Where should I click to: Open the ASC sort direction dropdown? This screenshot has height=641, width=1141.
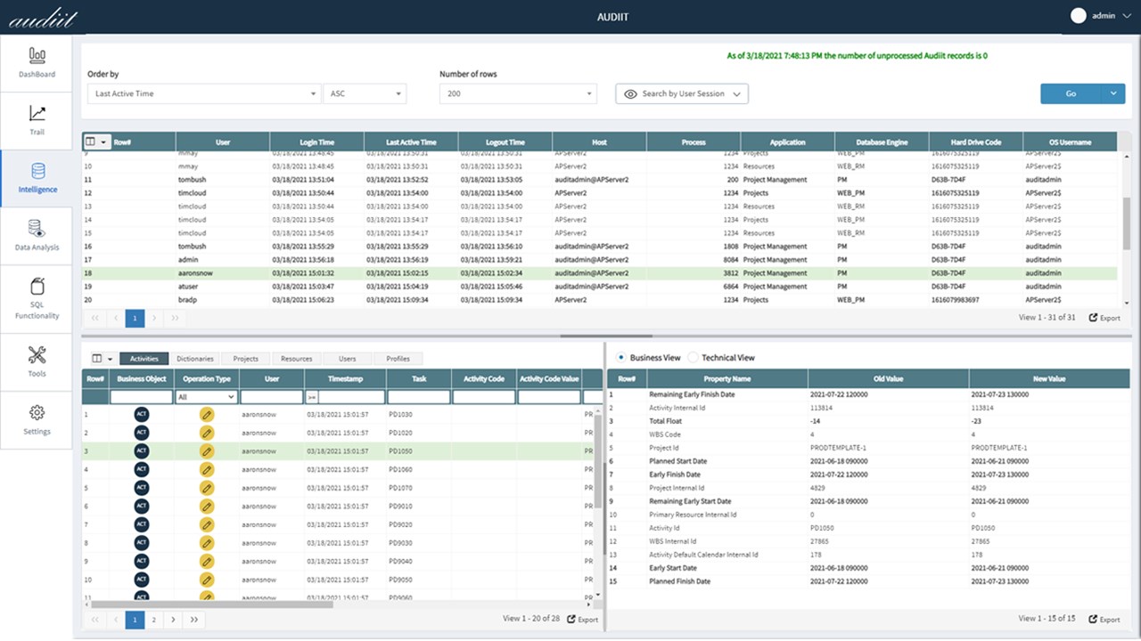tap(365, 93)
